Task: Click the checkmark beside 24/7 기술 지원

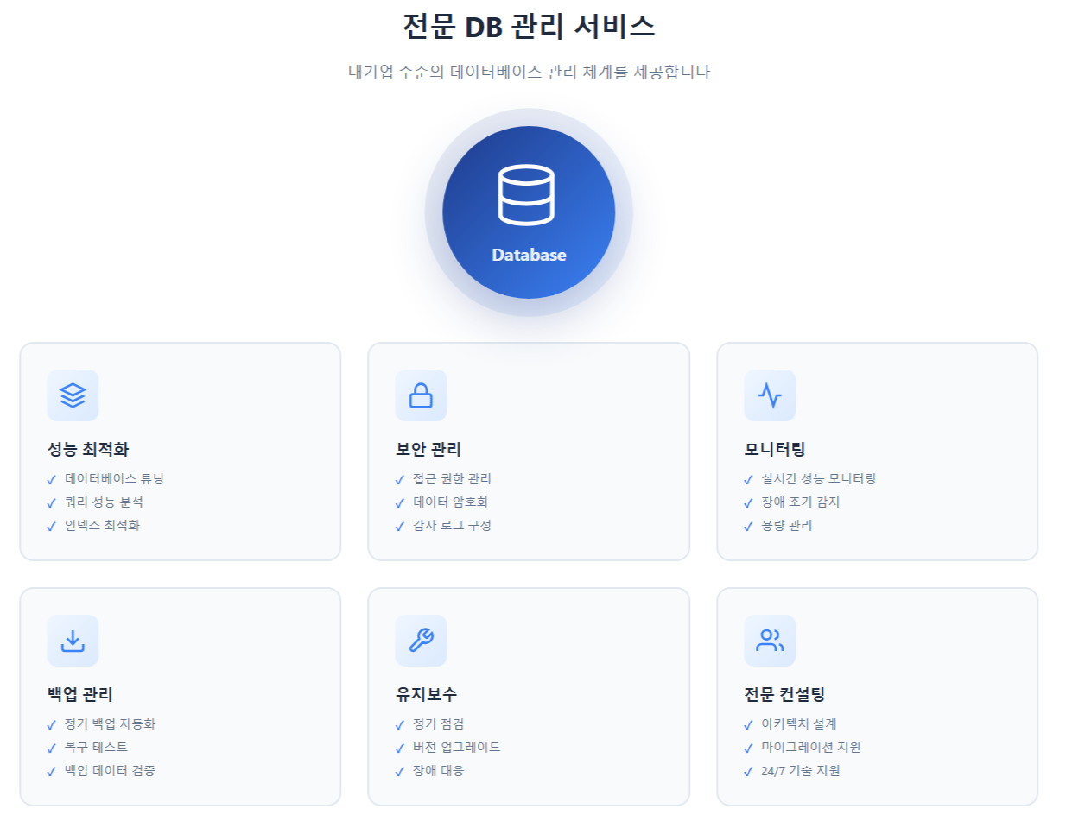Action: 748,772
